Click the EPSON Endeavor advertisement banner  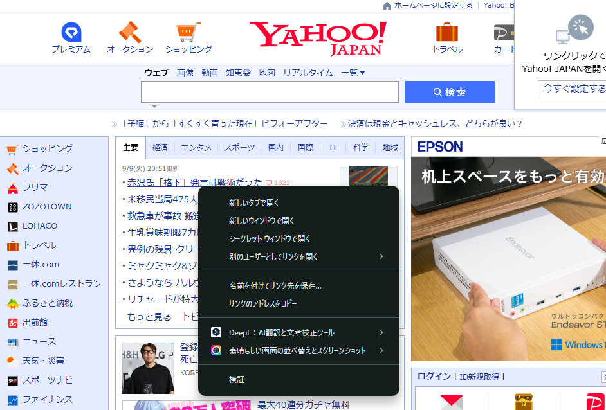pos(509,249)
